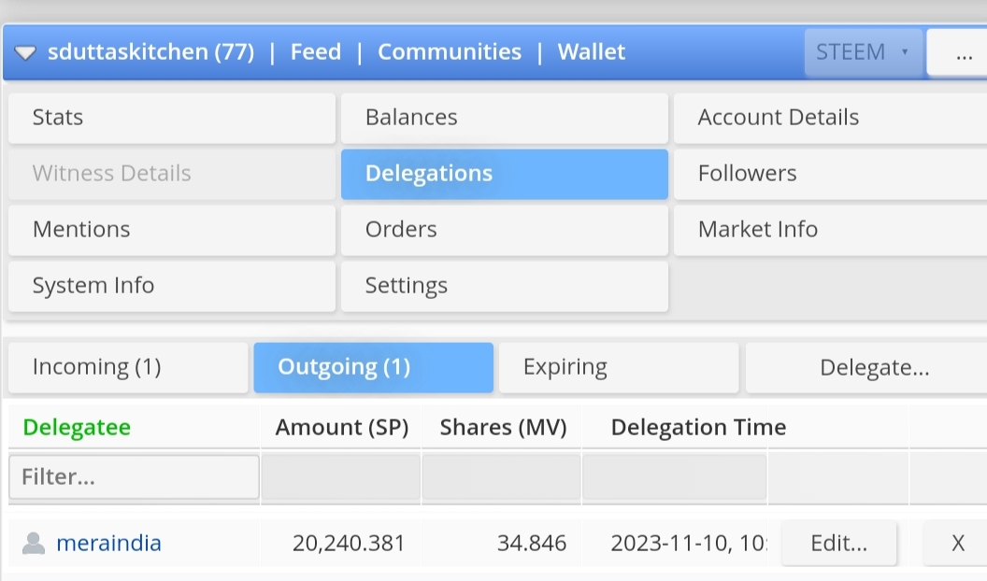Screen dimensions: 987x581
Task: Click the Delegatee filter input field
Action: (134, 477)
